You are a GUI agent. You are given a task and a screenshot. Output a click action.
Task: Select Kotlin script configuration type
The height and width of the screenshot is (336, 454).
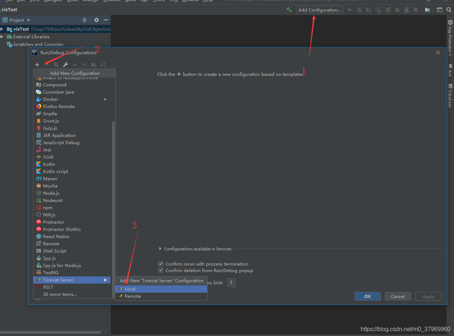point(72,172)
